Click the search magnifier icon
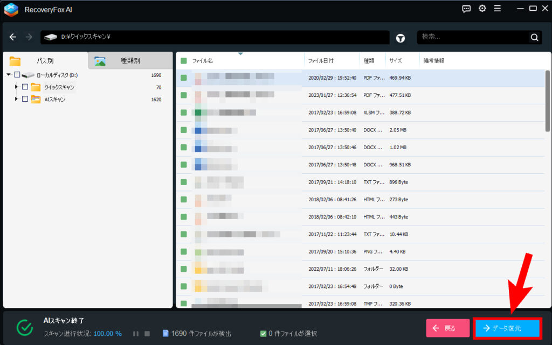552x345 pixels. (534, 38)
